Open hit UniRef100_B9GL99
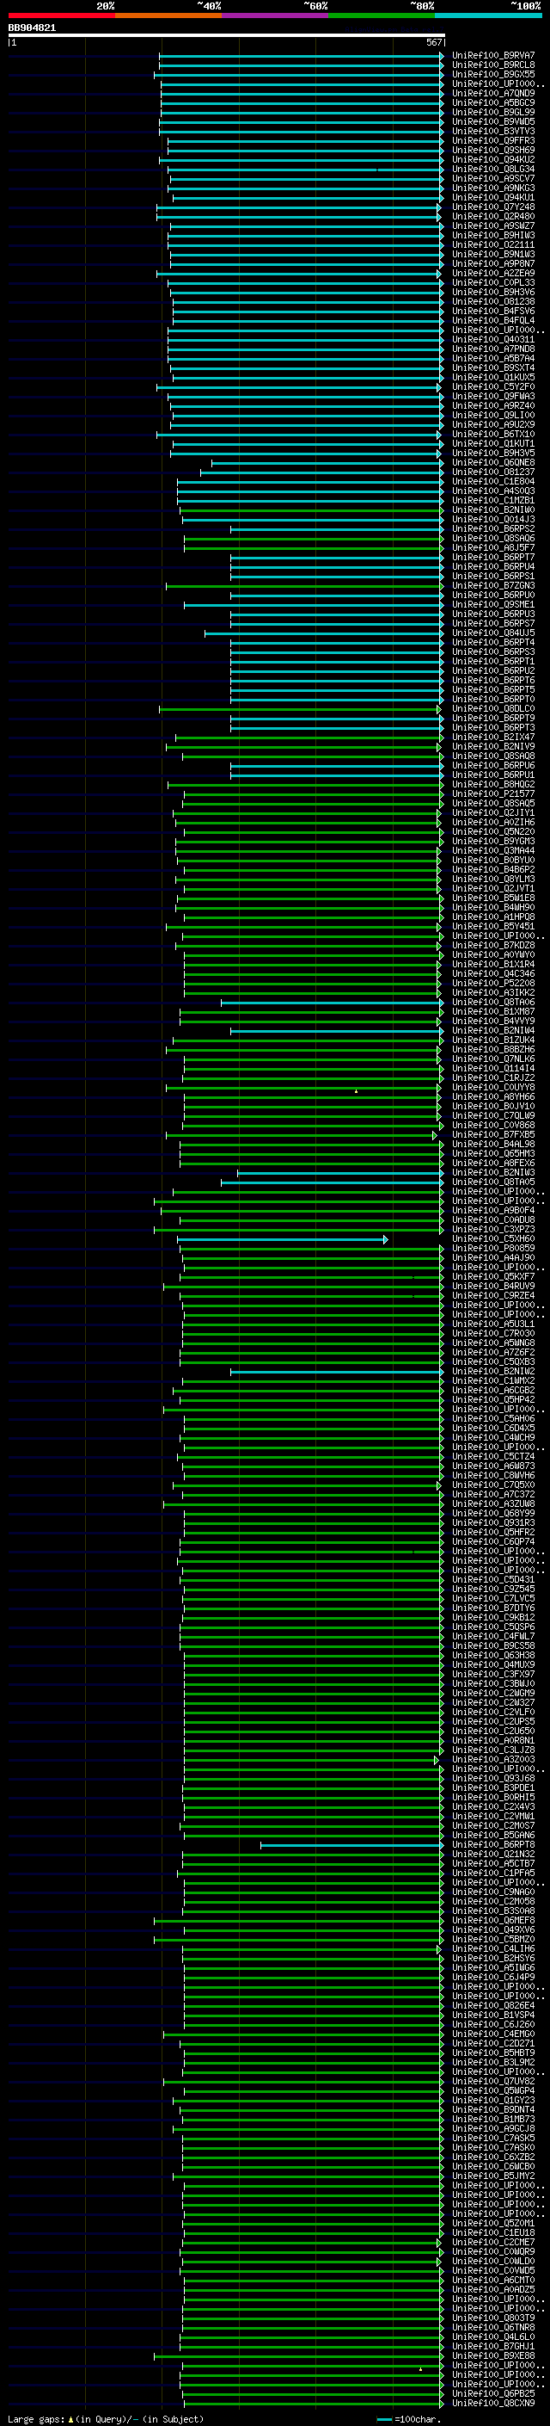 coord(493,112)
